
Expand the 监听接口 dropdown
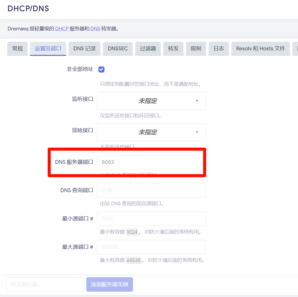tap(151, 101)
